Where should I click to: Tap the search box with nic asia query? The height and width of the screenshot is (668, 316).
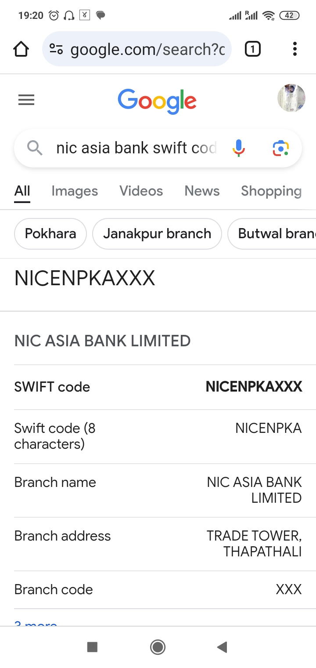(x=136, y=148)
